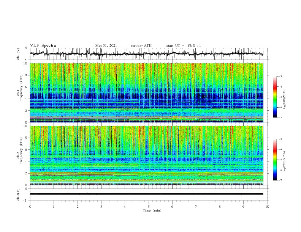The width and height of the screenshot is (301, 232).
Task: Click time axis tick label 9
Action: tap(243, 207)
